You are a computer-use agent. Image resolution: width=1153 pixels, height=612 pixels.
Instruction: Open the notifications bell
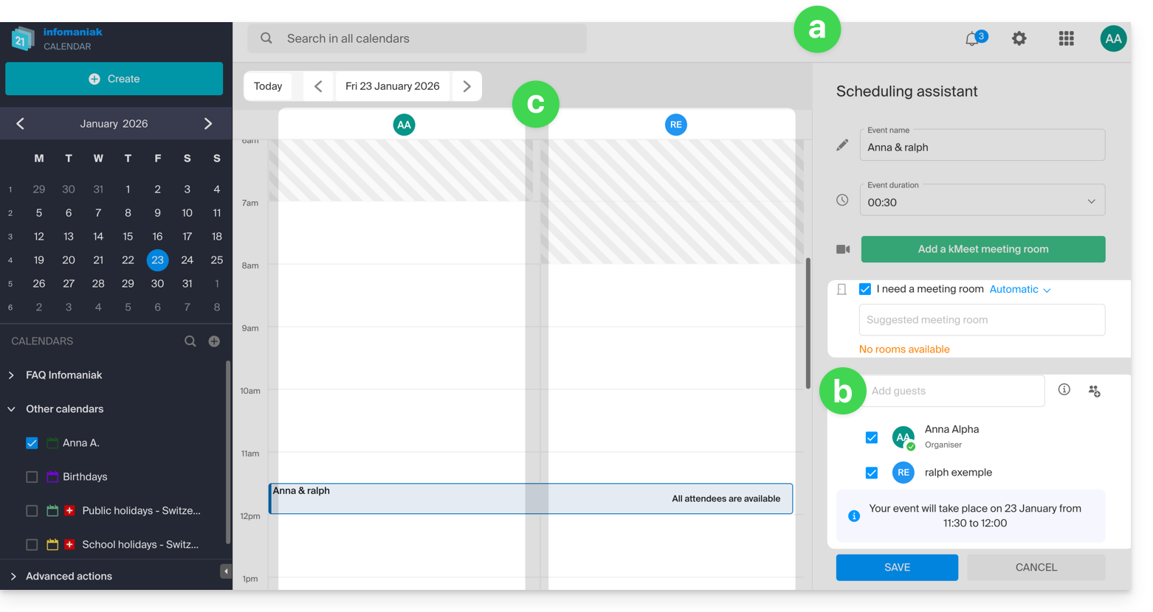point(973,39)
